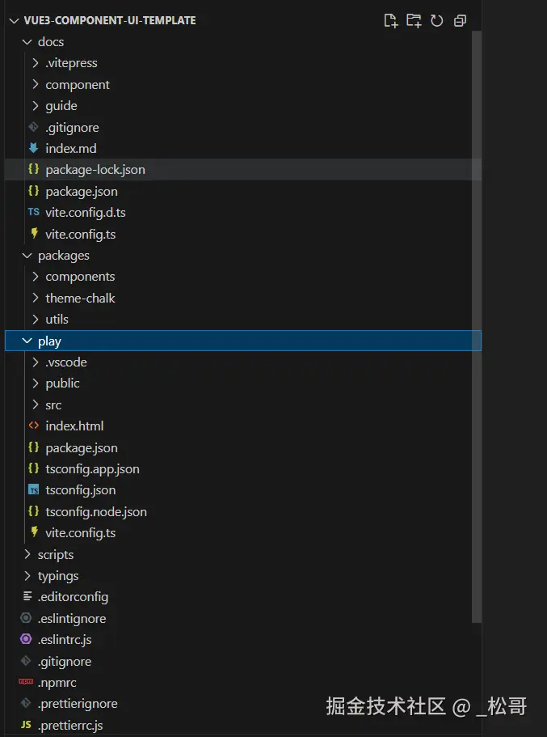547x737 pixels.
Task: Refresh the Explorer tree
Action: click(x=437, y=21)
